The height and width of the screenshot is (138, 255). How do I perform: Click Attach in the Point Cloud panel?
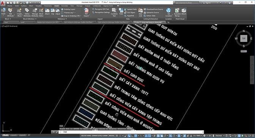(184, 12)
